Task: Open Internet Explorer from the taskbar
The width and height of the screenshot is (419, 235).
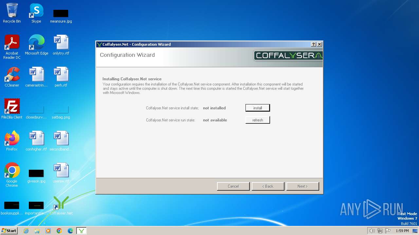Action: click(26, 231)
